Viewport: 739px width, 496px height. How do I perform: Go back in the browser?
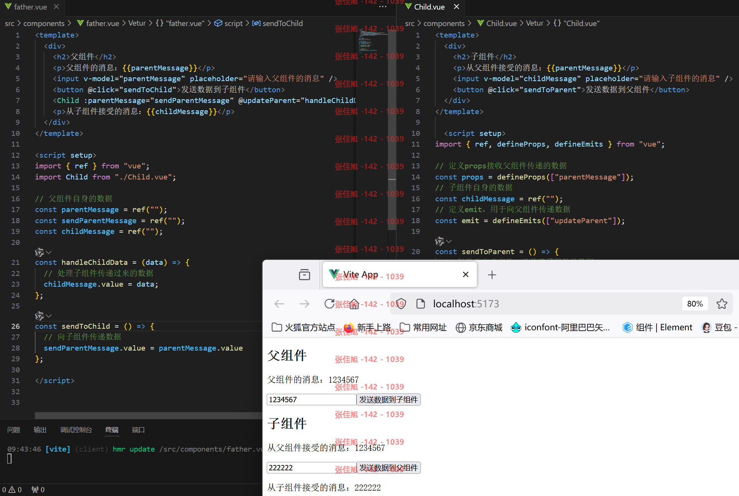click(279, 304)
